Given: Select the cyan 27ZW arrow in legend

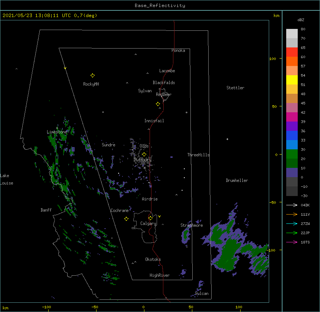Looking at the screenshot, I should pos(292,223).
